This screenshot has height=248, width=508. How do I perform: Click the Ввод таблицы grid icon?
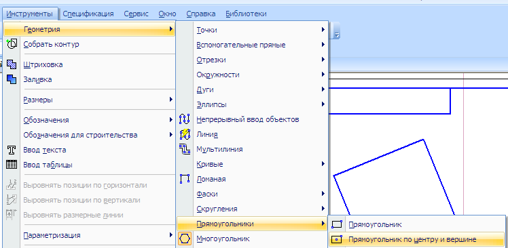(x=12, y=165)
